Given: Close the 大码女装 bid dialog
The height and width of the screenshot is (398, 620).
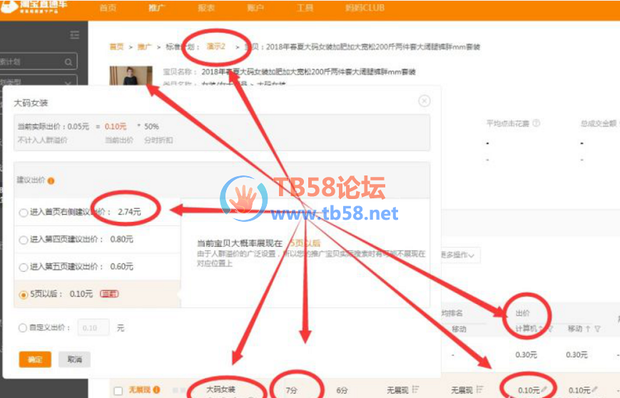Looking at the screenshot, I should tap(424, 101).
